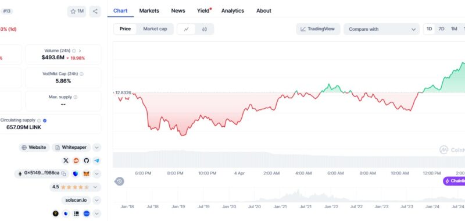Screen dimensions: 465x221
Task: Expand the solscan.io explorers list
Action: pyautogui.click(x=96, y=200)
